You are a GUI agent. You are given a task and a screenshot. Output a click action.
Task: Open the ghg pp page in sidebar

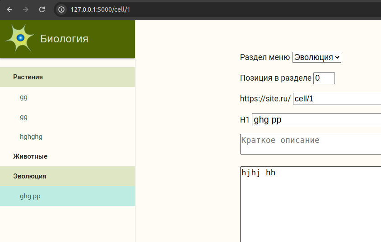(30, 196)
